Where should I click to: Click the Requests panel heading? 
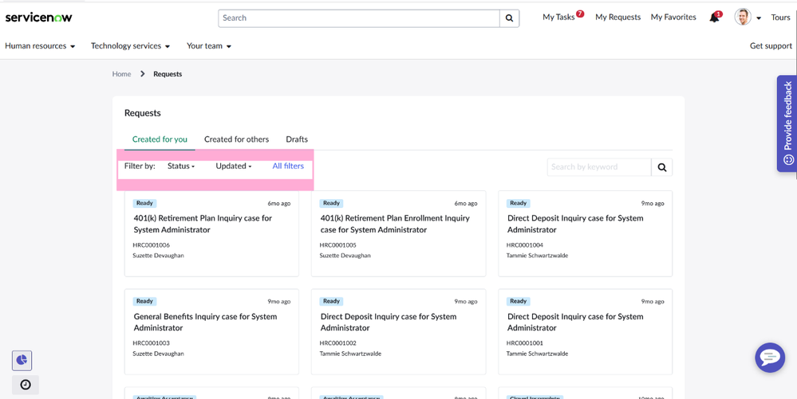point(142,113)
